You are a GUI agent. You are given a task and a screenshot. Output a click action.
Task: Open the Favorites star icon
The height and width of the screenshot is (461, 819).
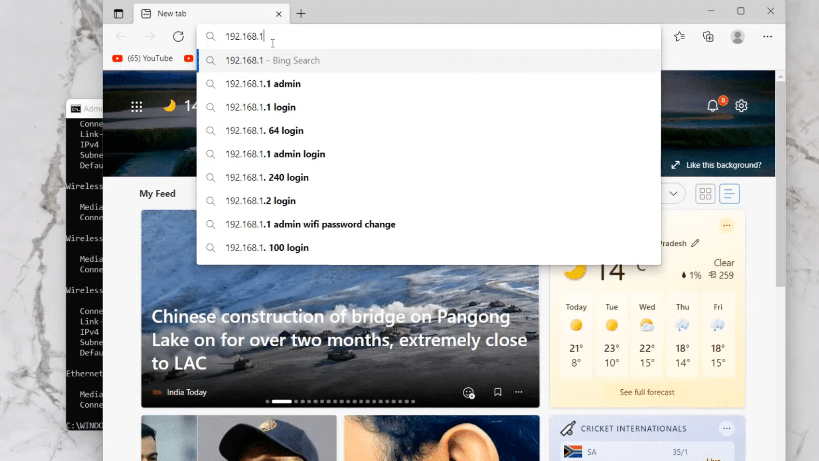pos(680,37)
